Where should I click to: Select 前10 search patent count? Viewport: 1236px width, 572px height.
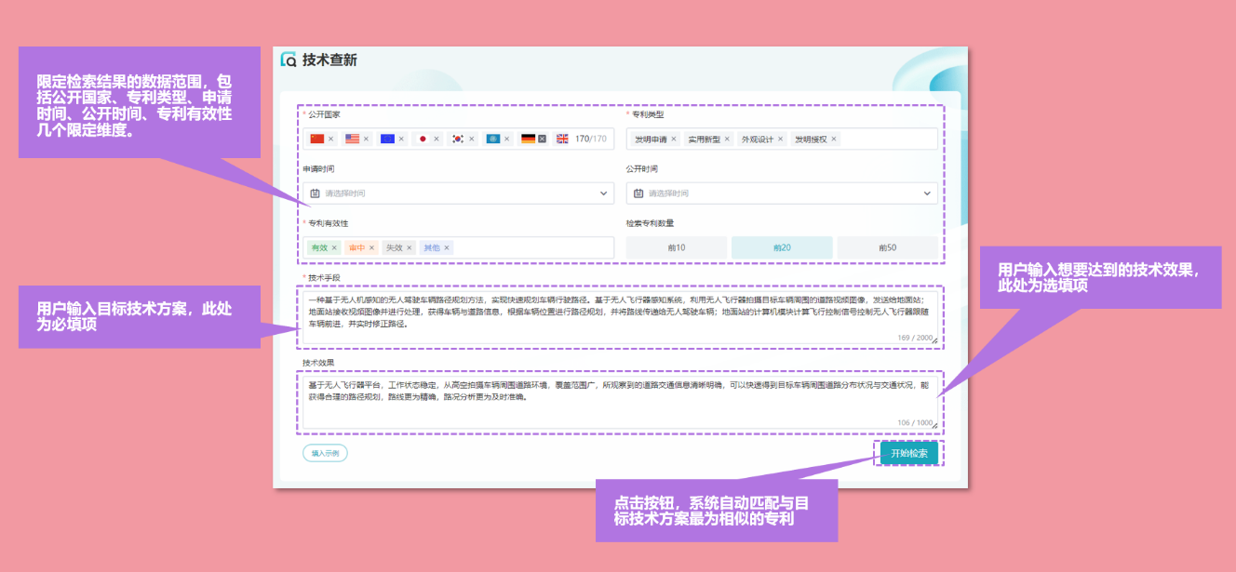point(677,247)
